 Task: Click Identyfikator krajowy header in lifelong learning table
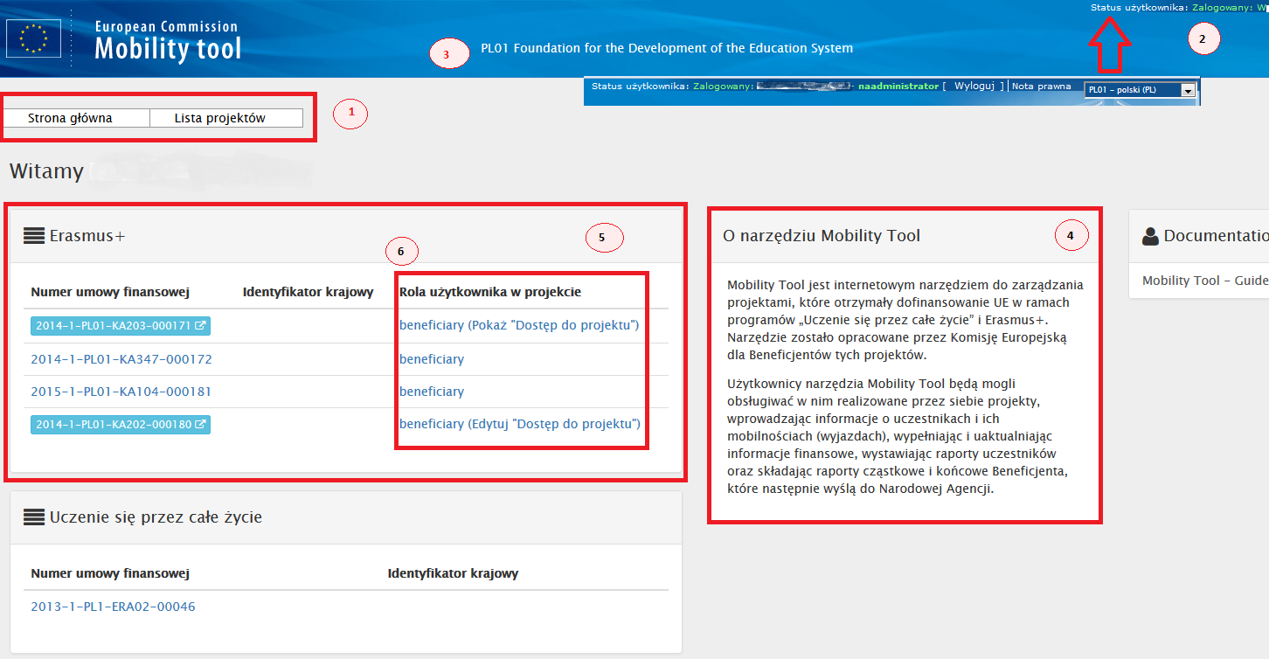453,574
